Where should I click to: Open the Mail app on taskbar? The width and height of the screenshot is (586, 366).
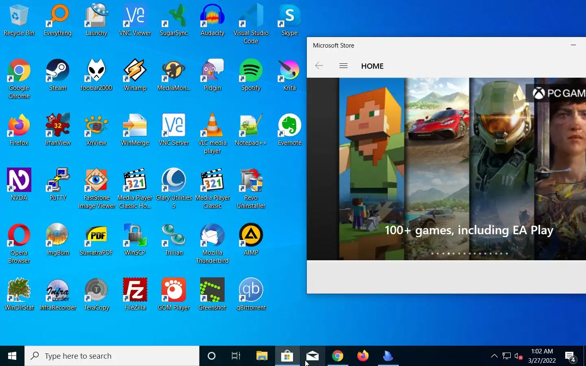coord(313,356)
